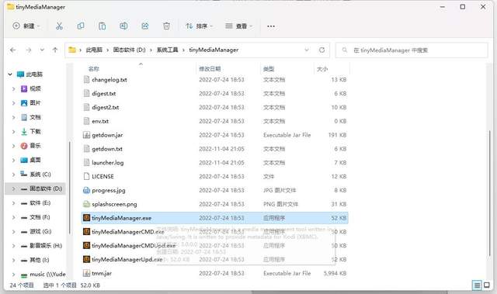Expand the 软件 (E:) drive node
This screenshot has height=294, width=497.
pos(13,203)
